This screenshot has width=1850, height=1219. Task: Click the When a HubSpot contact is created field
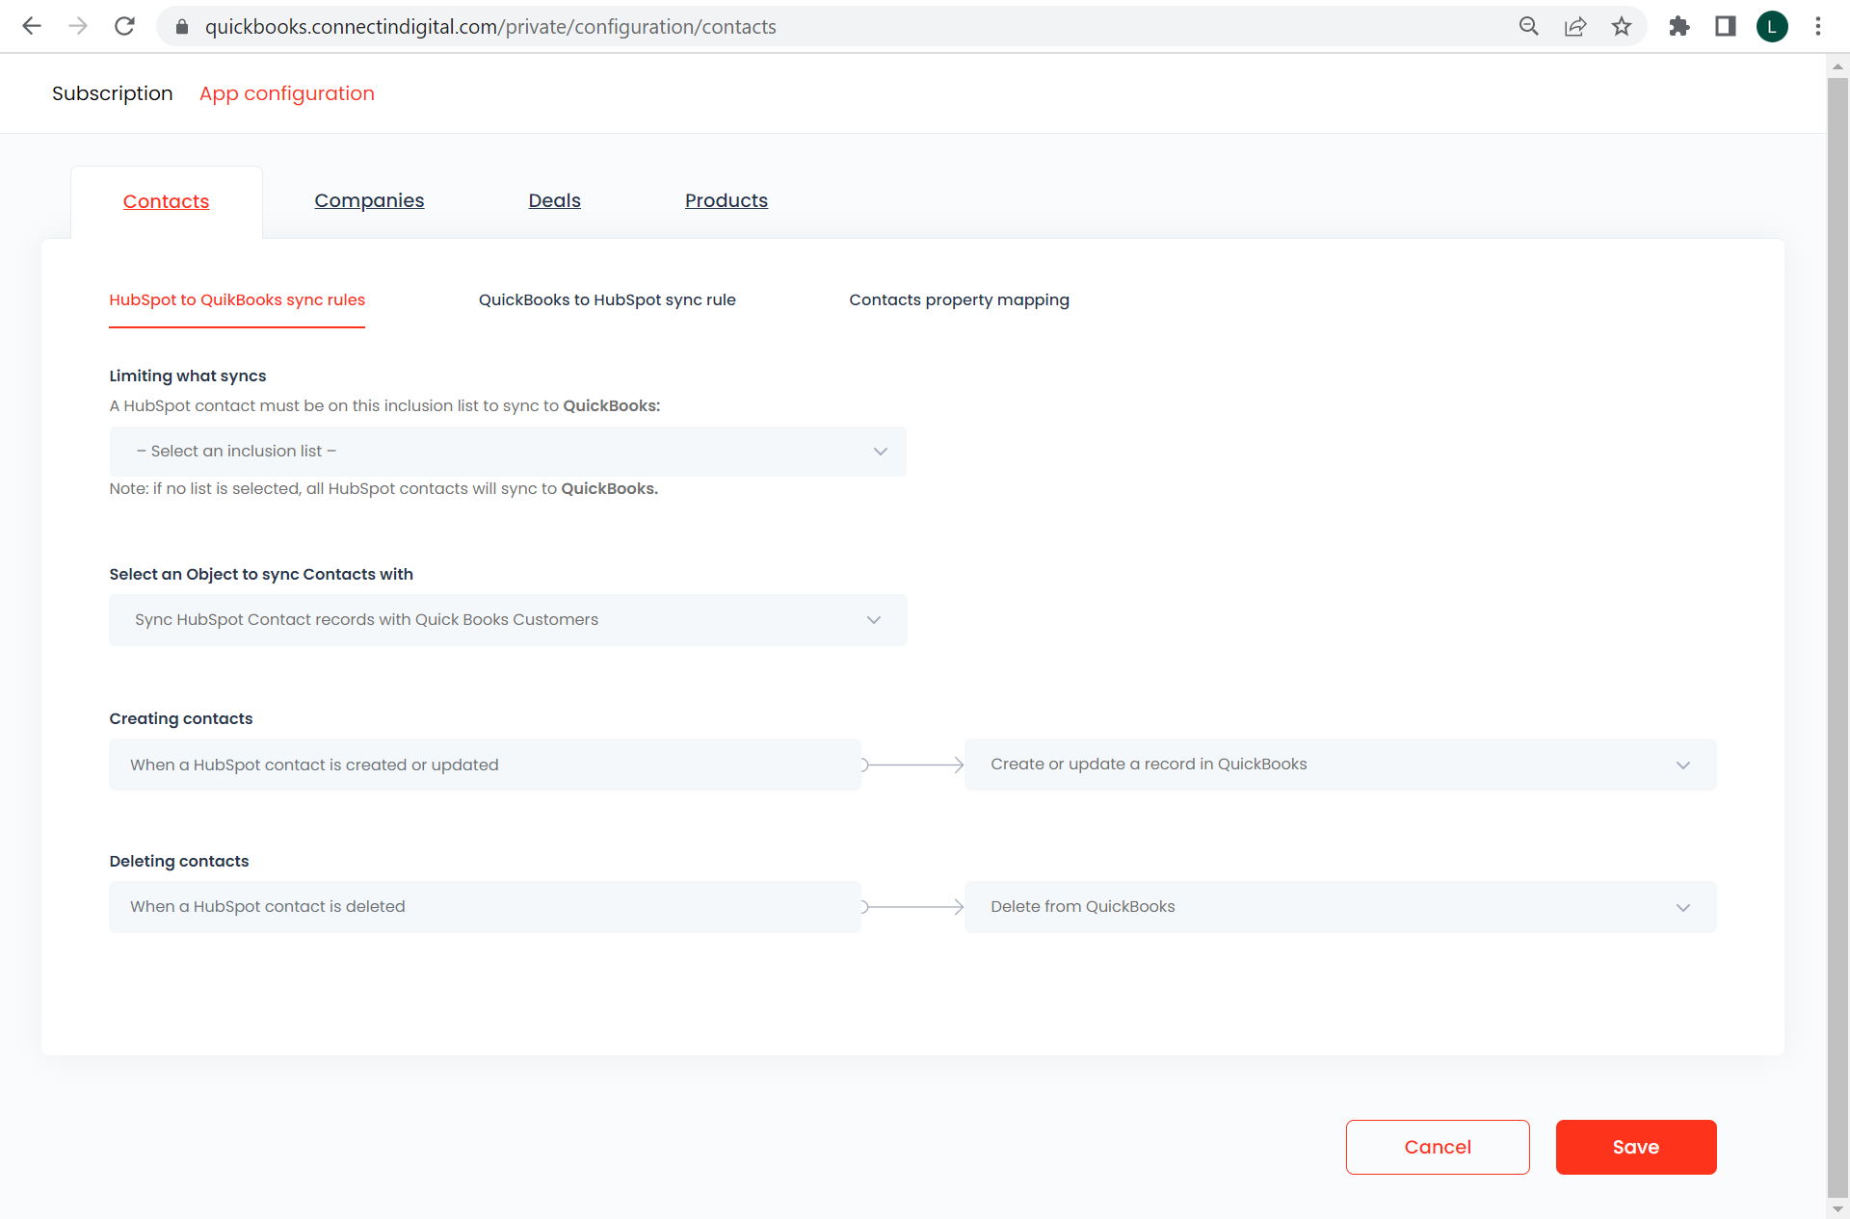tap(485, 765)
